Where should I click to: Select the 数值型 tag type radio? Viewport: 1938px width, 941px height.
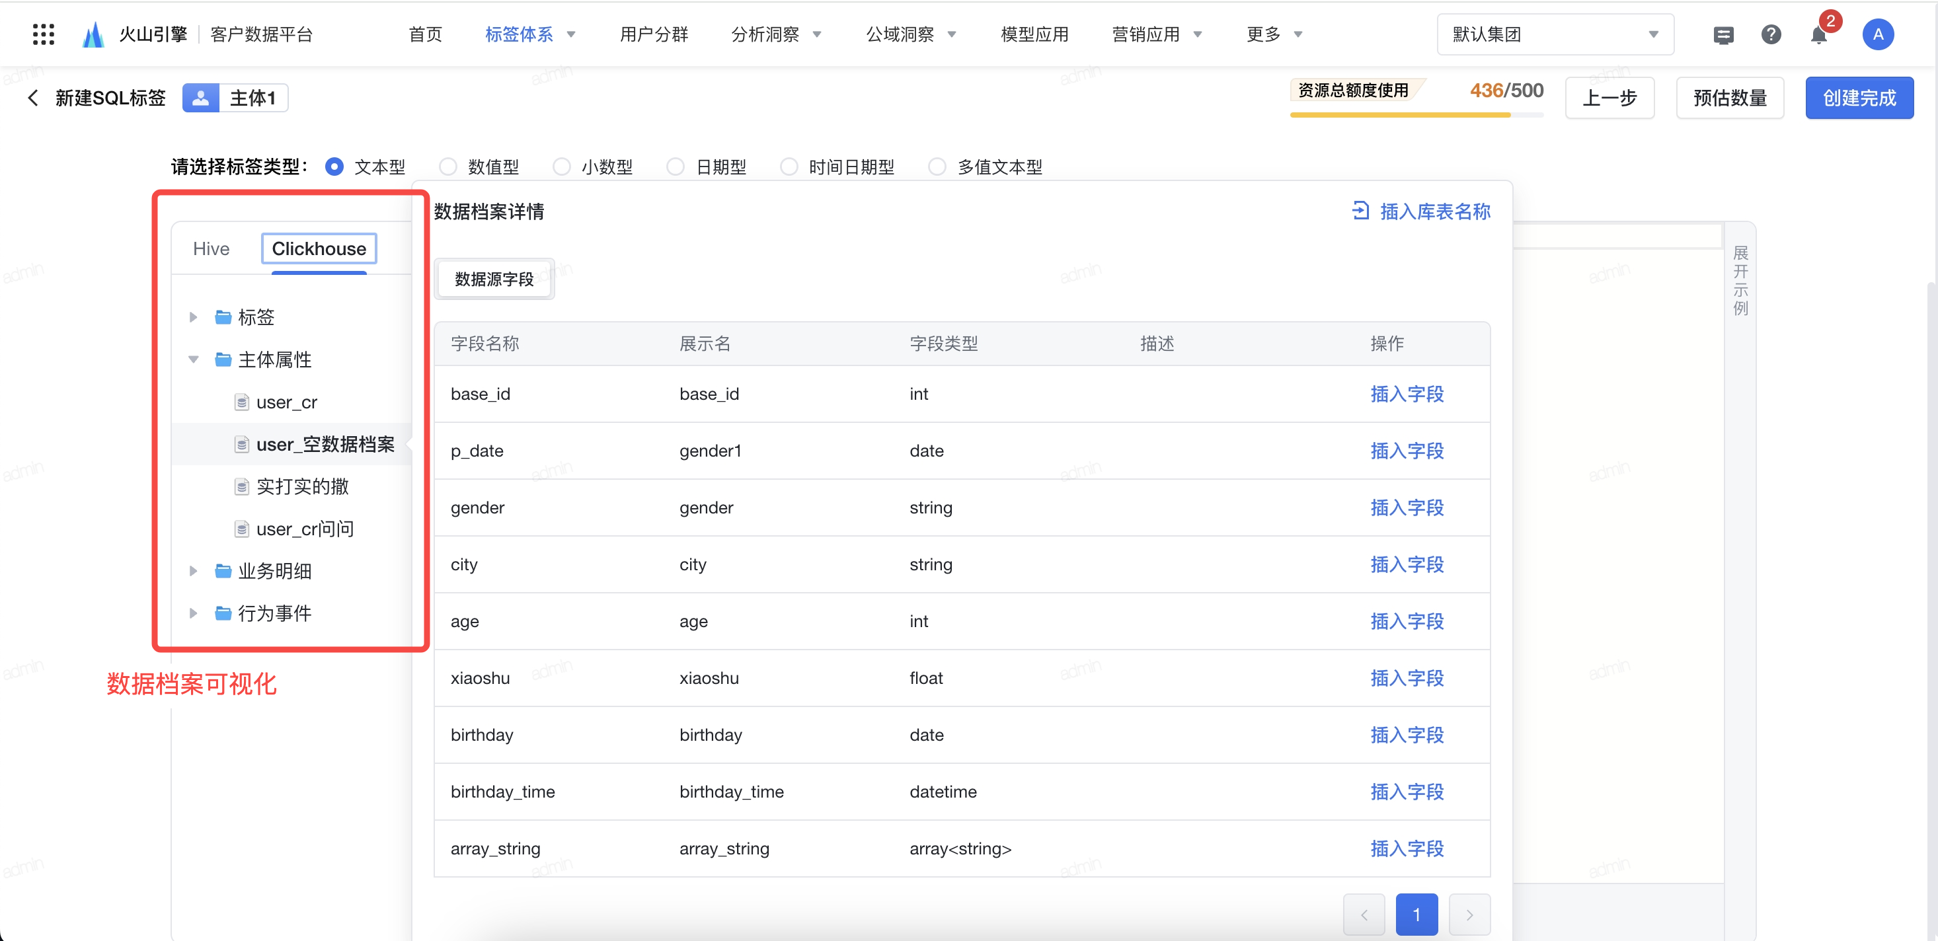pos(447,167)
